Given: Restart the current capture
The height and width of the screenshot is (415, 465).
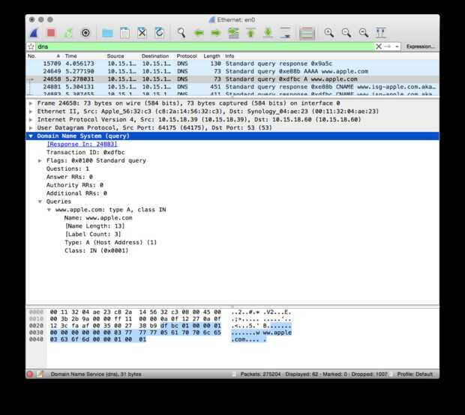Looking at the screenshot, I should 68,32.
